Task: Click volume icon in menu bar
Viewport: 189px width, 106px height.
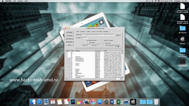Action: click(152, 1)
